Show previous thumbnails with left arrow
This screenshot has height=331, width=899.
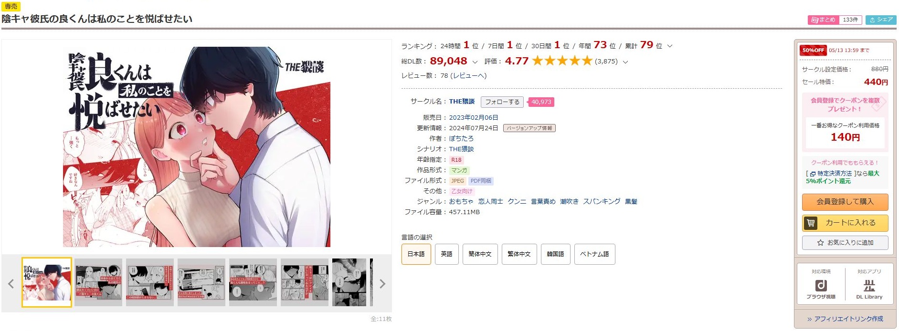coord(11,284)
